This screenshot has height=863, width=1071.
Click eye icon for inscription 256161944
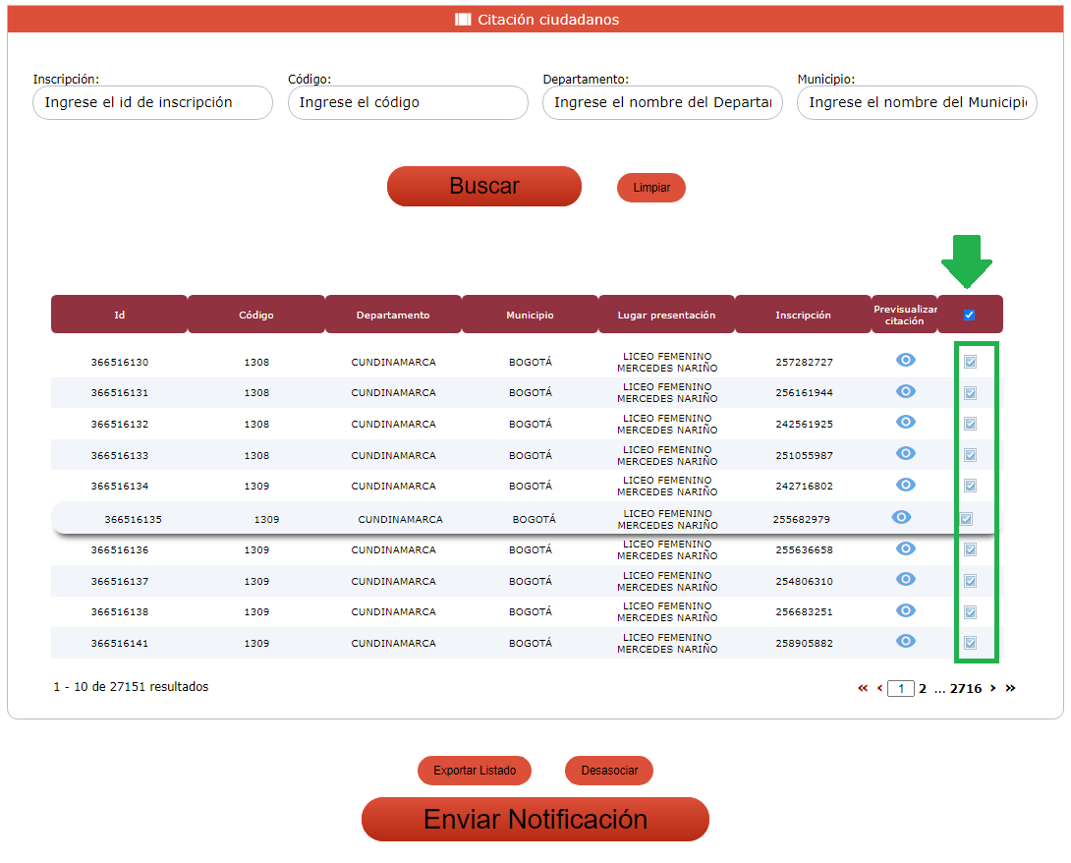[906, 392]
